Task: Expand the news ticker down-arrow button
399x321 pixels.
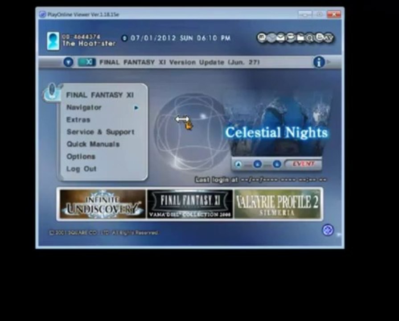Action: [68, 62]
